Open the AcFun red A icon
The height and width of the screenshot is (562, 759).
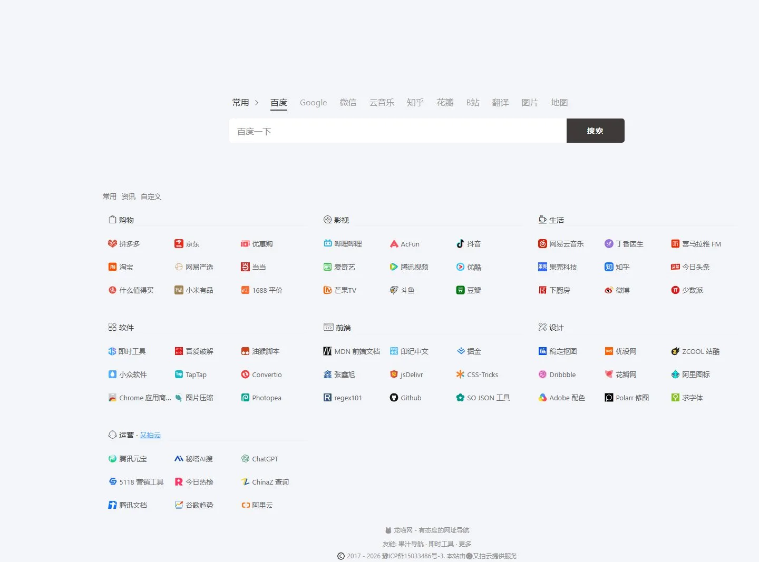[x=394, y=243]
